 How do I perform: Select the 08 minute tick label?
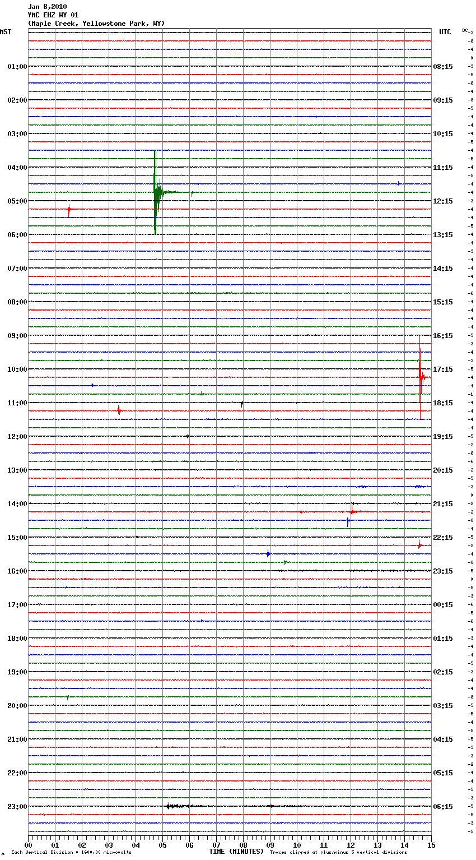tap(243, 845)
